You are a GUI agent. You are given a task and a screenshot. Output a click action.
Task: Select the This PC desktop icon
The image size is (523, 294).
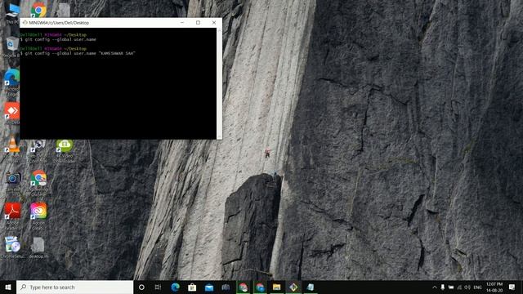(x=12, y=13)
